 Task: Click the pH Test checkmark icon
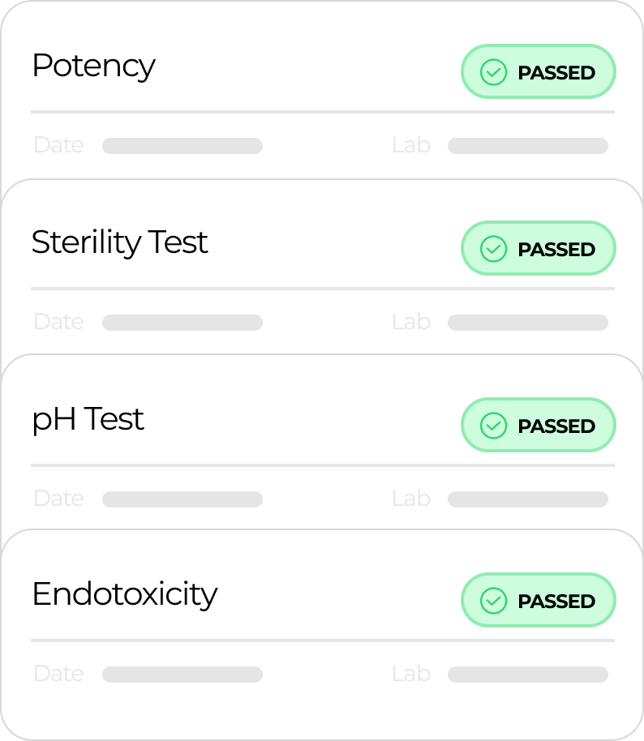click(x=493, y=426)
